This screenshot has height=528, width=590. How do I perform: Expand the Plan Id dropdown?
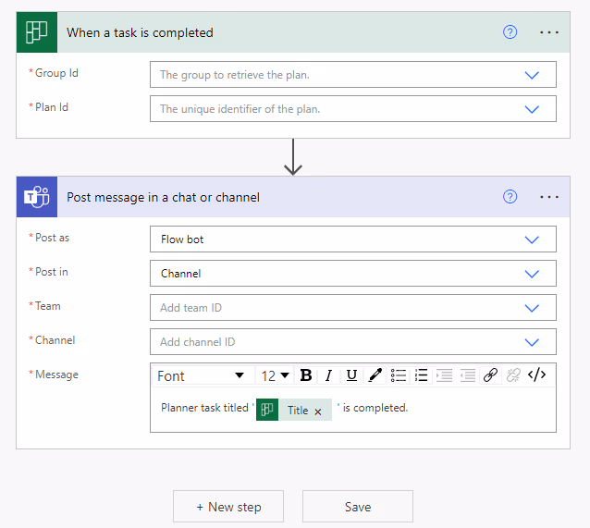pyautogui.click(x=532, y=109)
